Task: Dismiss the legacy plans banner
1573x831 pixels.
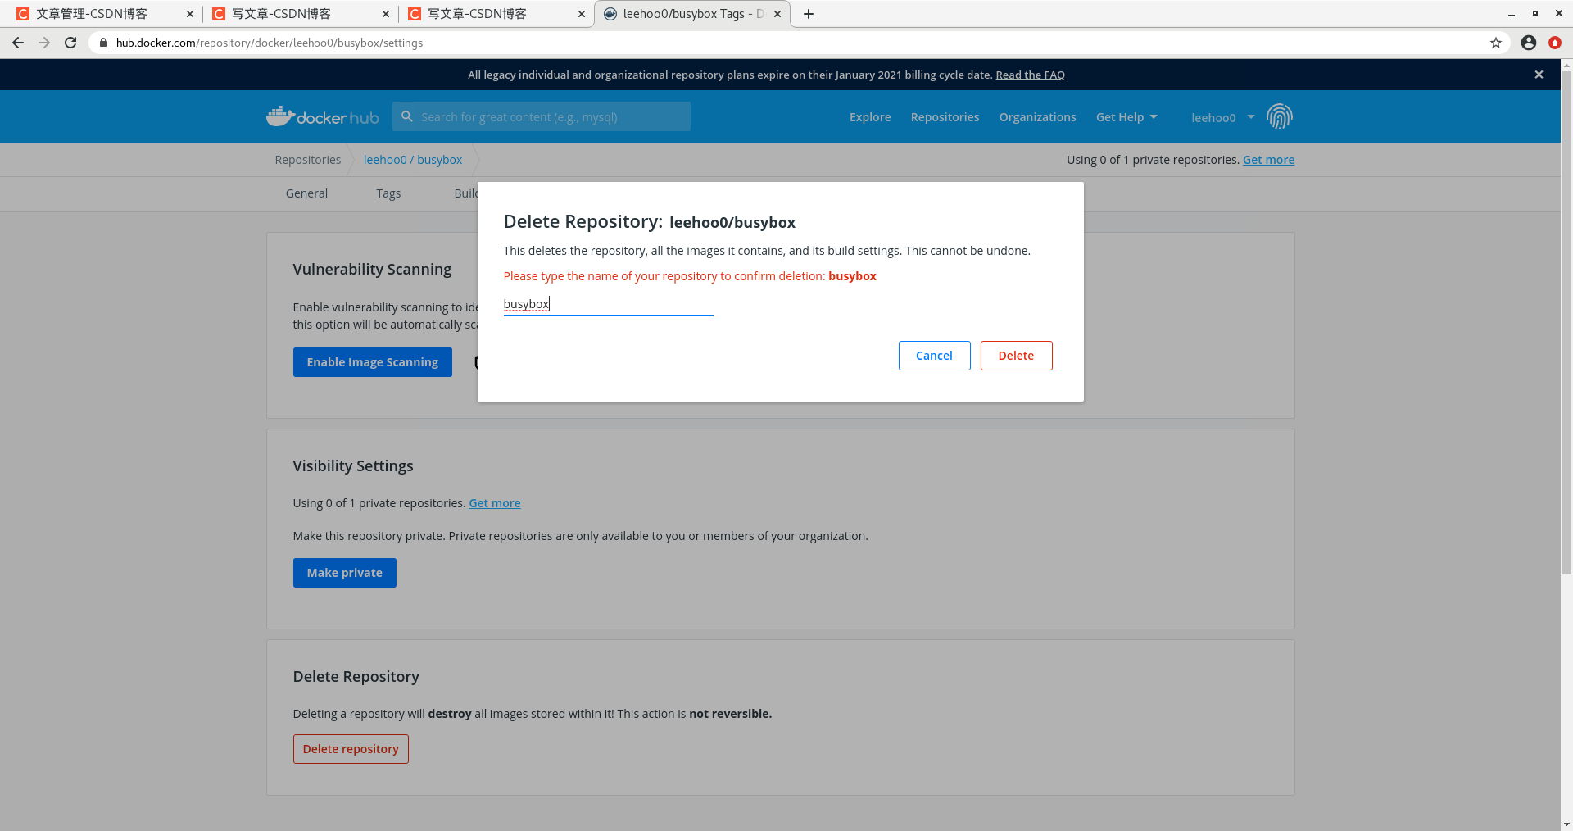Action: tap(1539, 75)
